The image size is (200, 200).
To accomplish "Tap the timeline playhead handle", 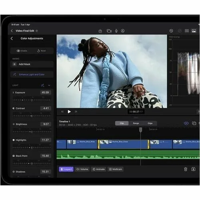I will pos(140,130).
